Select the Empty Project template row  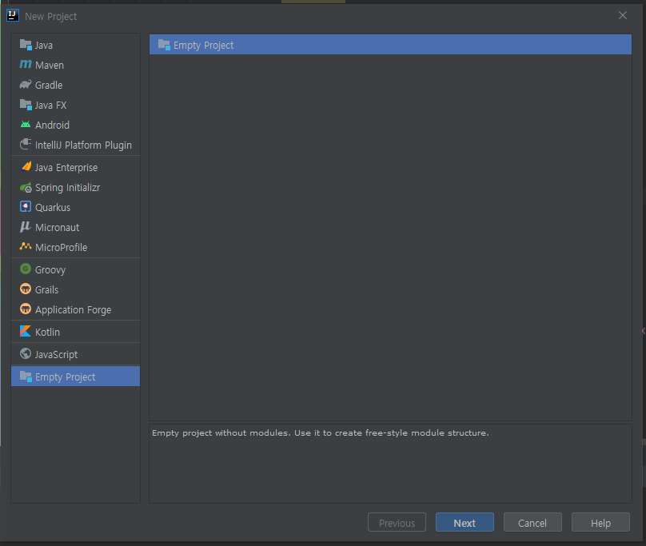390,45
